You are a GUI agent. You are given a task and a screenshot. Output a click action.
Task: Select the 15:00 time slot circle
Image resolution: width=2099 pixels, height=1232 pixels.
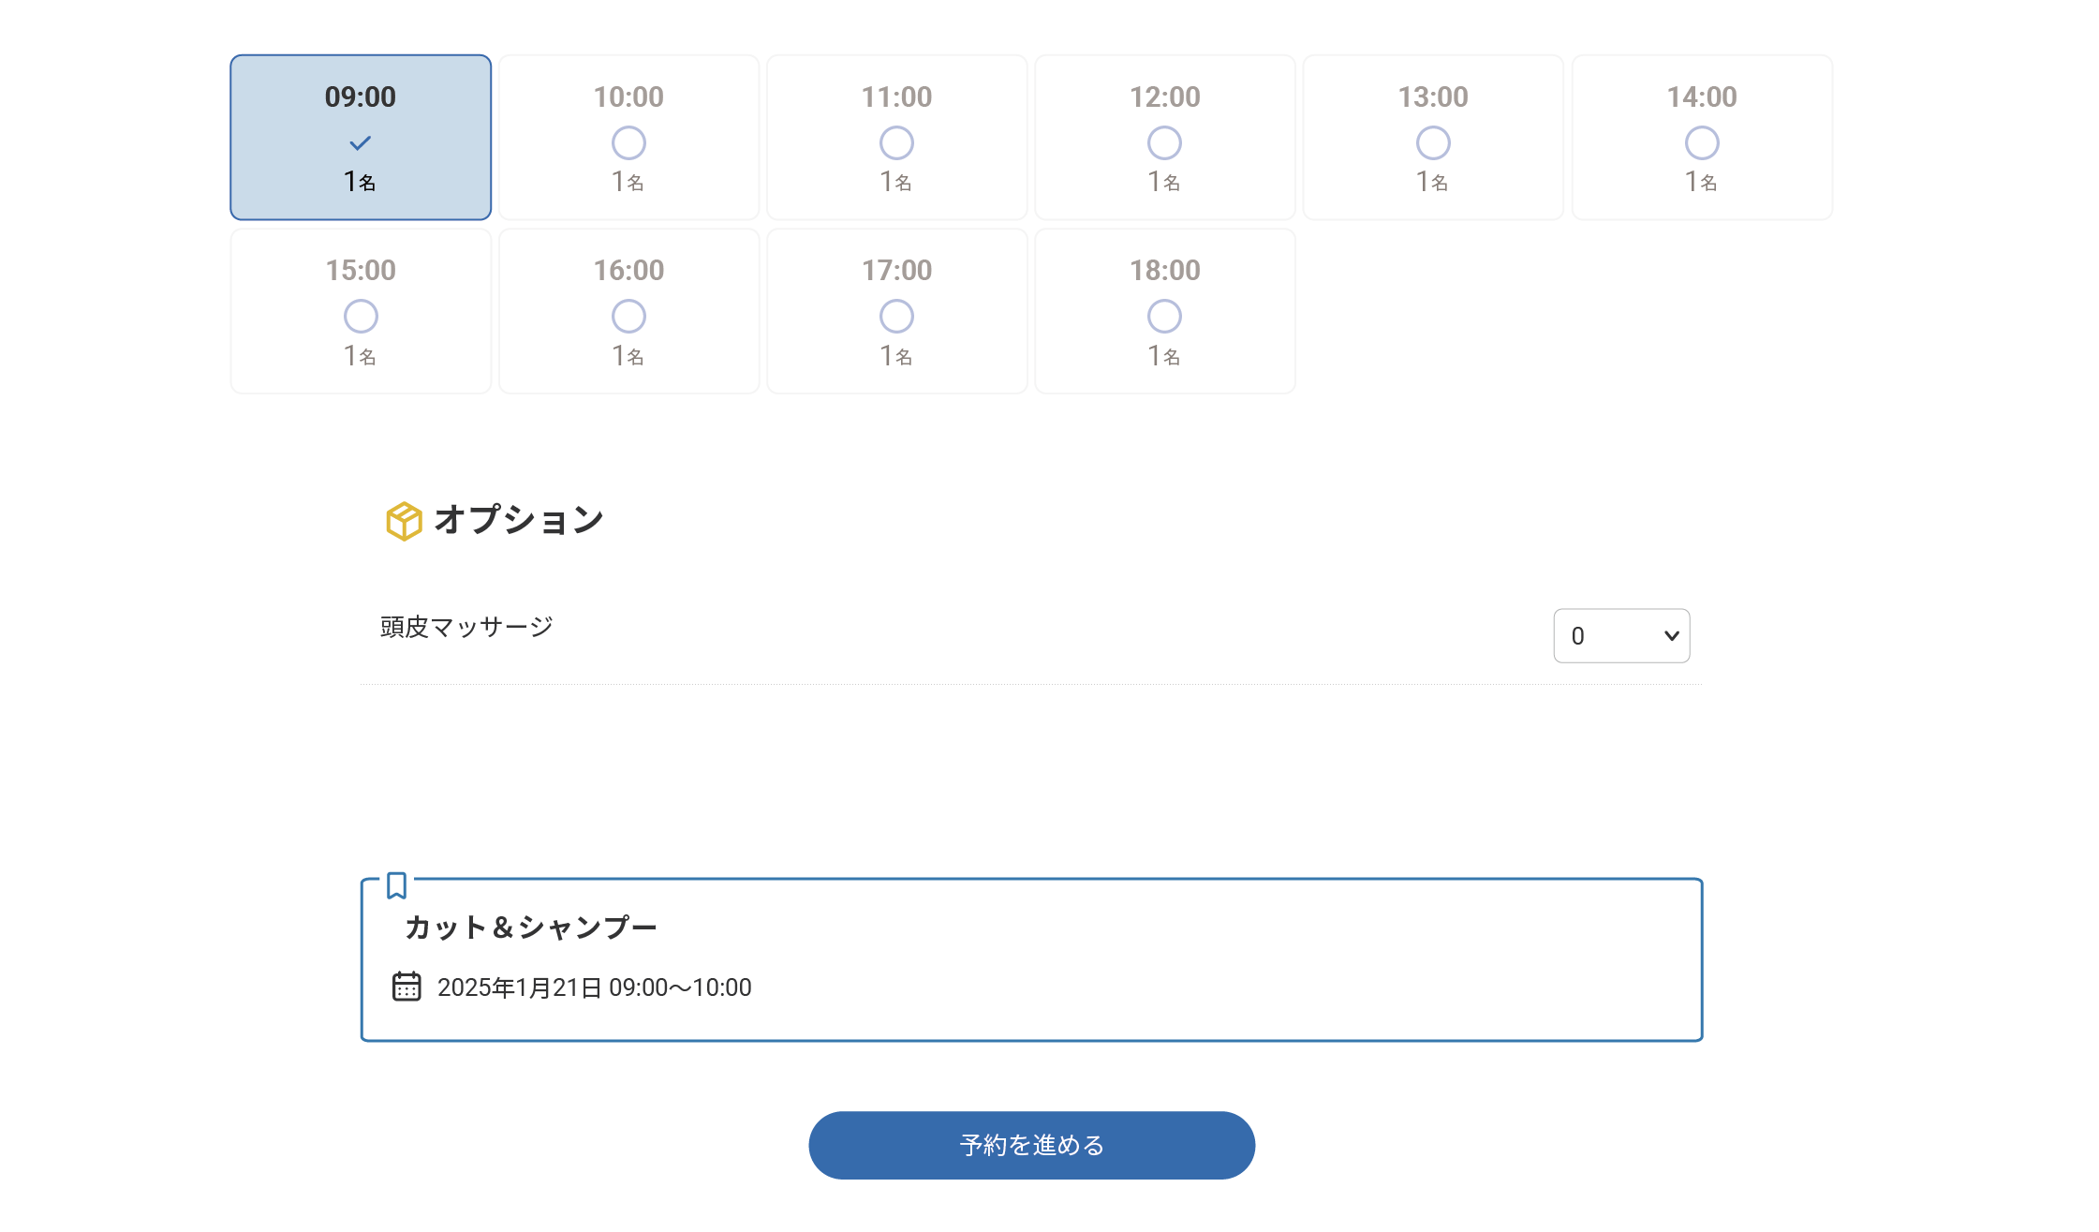[x=361, y=317]
